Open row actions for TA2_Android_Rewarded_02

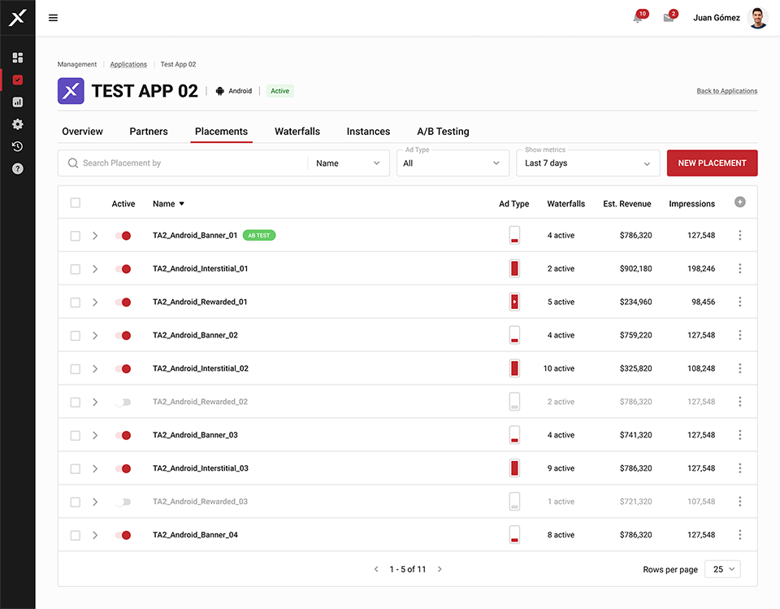[x=739, y=402]
